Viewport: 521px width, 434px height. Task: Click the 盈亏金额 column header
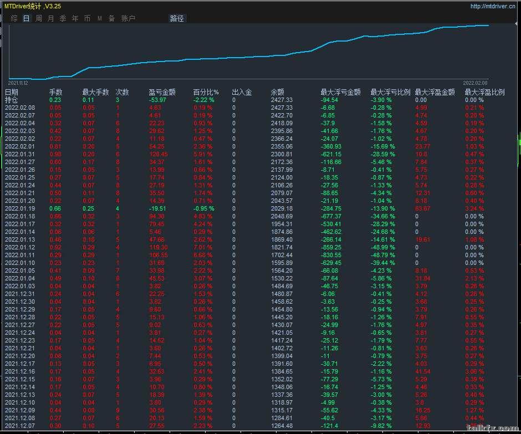pyautogui.click(x=162, y=92)
